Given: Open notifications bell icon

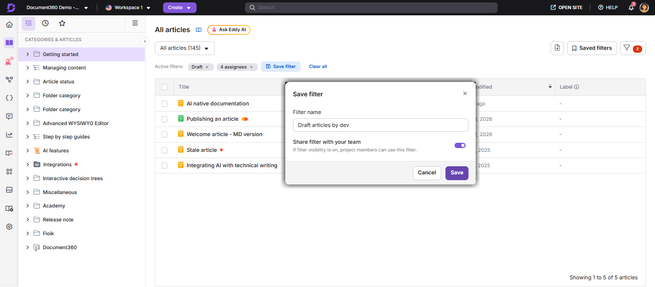Looking at the screenshot, I should tap(631, 8).
